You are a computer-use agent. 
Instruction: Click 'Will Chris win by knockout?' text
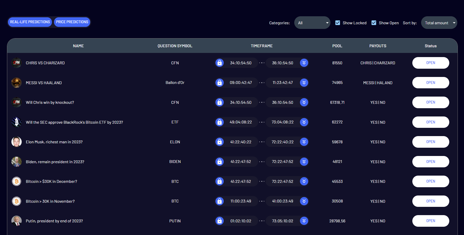coord(50,103)
